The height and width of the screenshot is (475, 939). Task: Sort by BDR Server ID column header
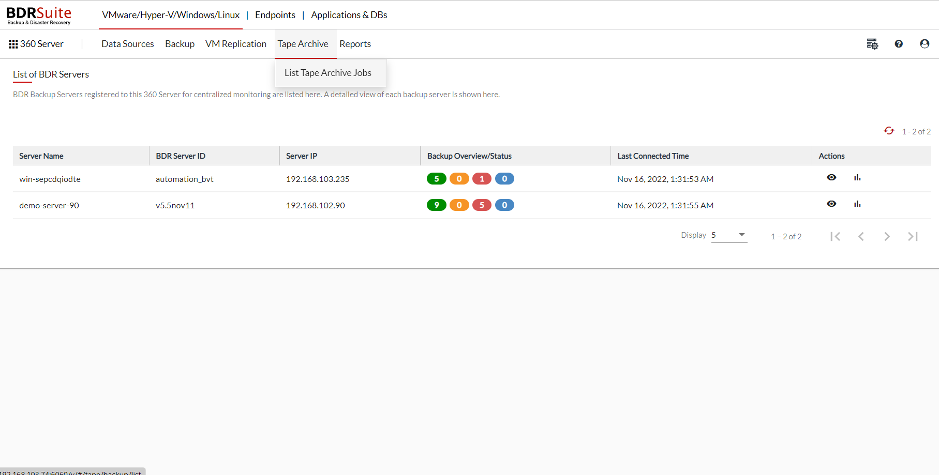pyautogui.click(x=181, y=156)
